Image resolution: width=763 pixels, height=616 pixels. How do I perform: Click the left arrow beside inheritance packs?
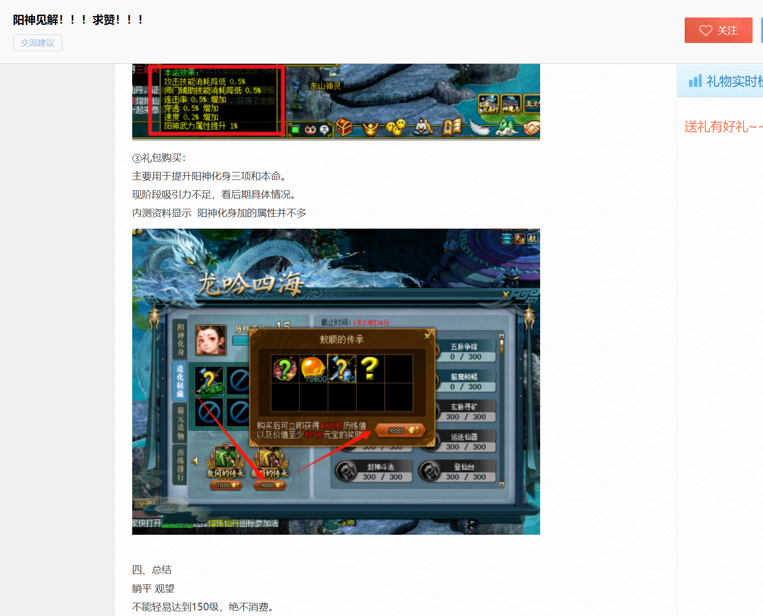pyautogui.click(x=195, y=461)
